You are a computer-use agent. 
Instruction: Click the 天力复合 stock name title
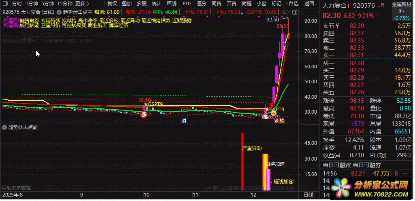334,6
